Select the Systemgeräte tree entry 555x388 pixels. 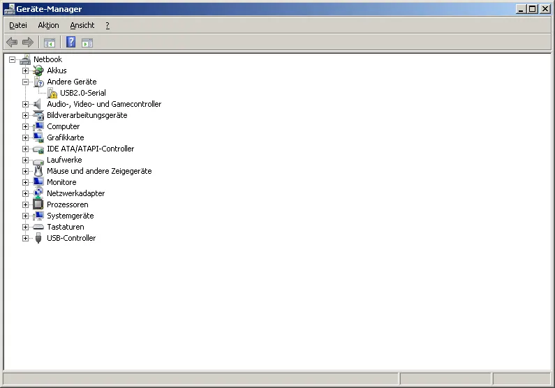70,216
